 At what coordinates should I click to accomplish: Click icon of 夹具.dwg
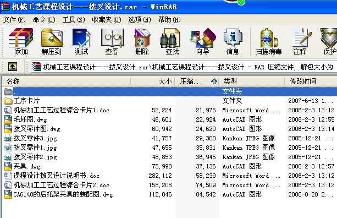[x=8, y=166]
